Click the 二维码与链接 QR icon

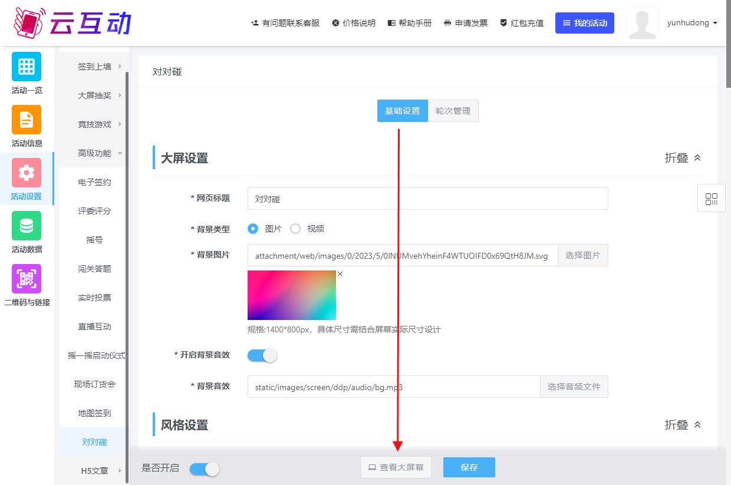[x=27, y=279]
